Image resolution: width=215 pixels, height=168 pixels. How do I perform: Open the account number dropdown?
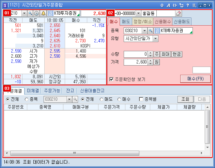[x=138, y=13]
